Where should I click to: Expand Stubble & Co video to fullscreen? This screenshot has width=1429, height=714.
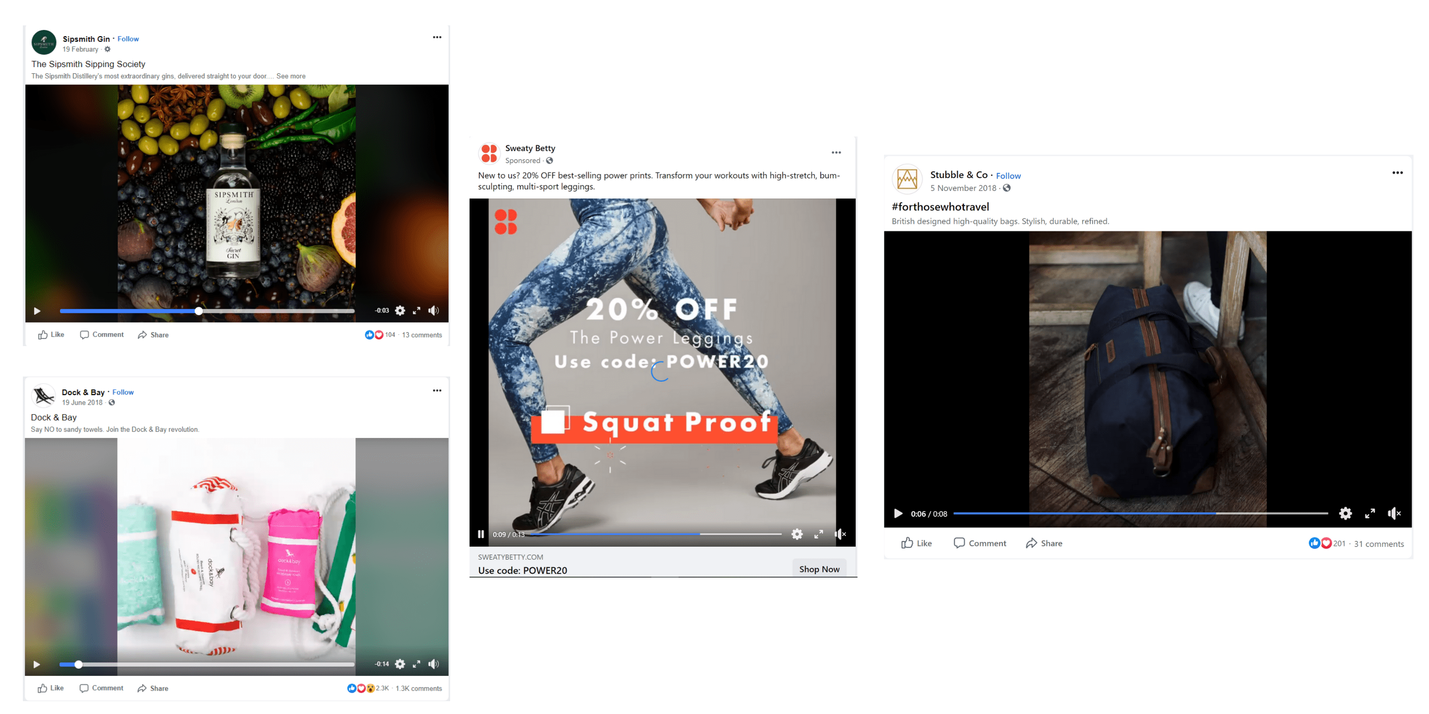coord(1370,513)
